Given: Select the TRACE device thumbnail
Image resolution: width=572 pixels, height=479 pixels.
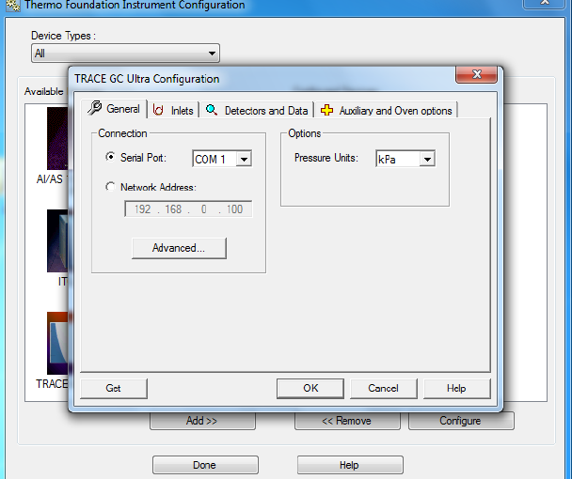Looking at the screenshot, I should click(57, 343).
